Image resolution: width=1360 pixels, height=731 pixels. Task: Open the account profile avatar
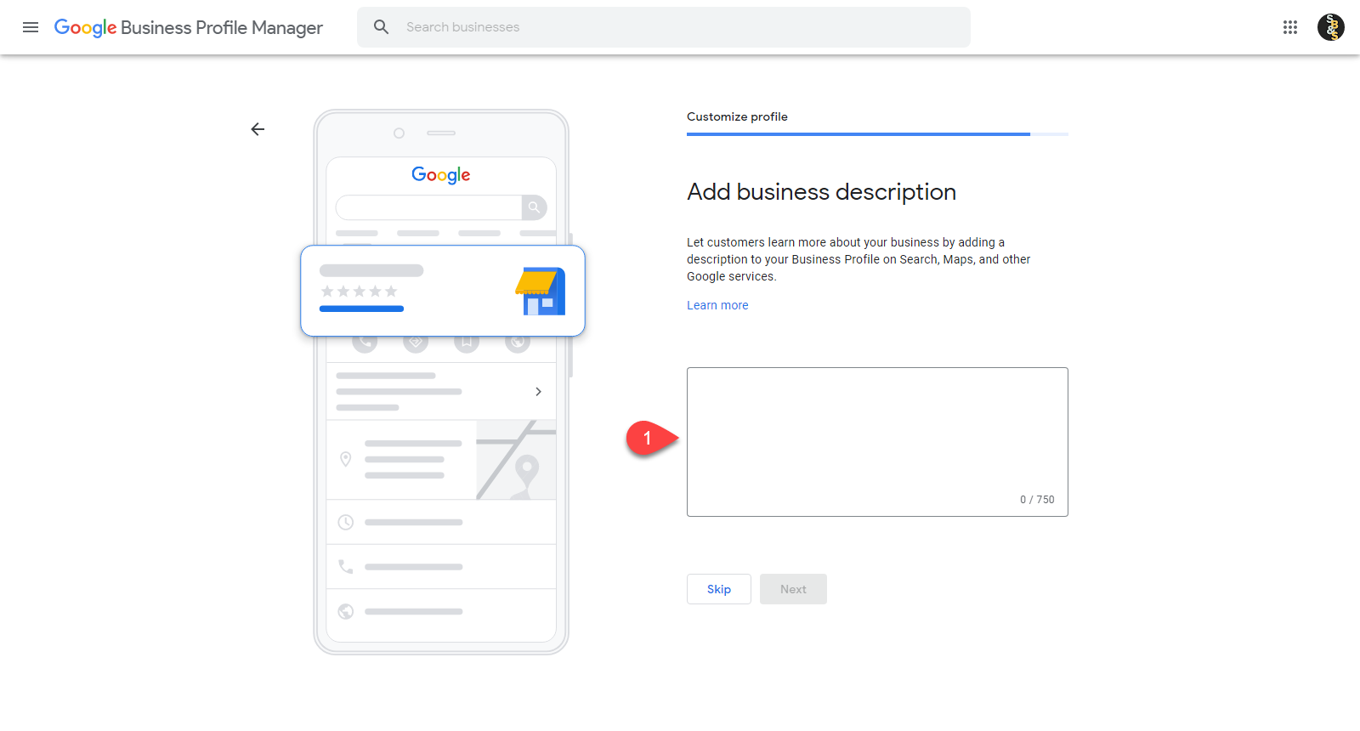pos(1331,27)
